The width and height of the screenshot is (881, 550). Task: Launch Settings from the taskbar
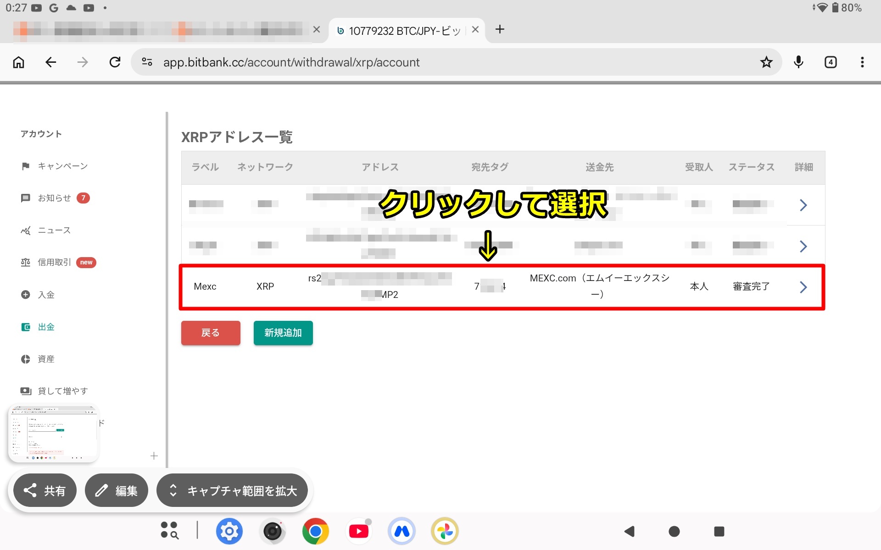(229, 531)
